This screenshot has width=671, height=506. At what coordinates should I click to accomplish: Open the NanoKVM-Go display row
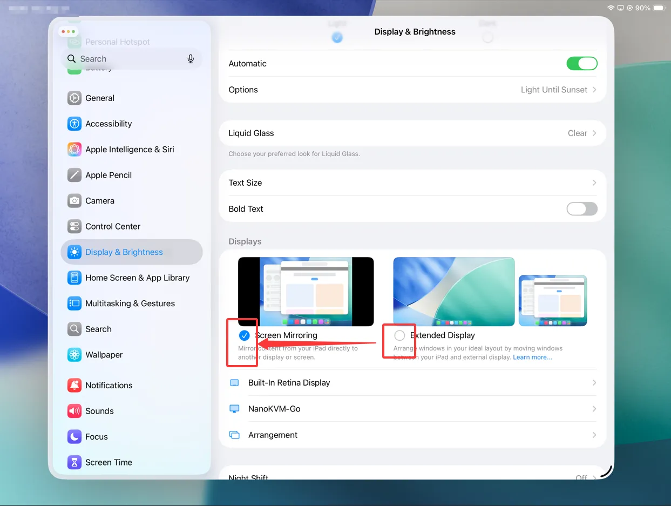click(x=412, y=409)
